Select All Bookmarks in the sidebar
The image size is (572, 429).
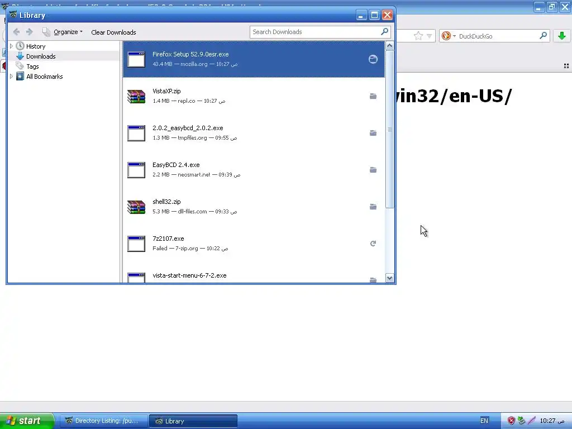pyautogui.click(x=45, y=76)
